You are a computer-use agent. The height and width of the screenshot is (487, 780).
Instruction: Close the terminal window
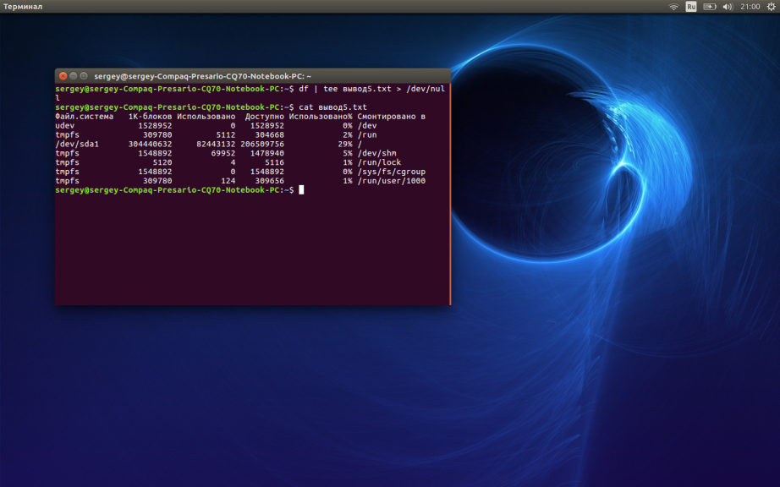tap(63, 76)
